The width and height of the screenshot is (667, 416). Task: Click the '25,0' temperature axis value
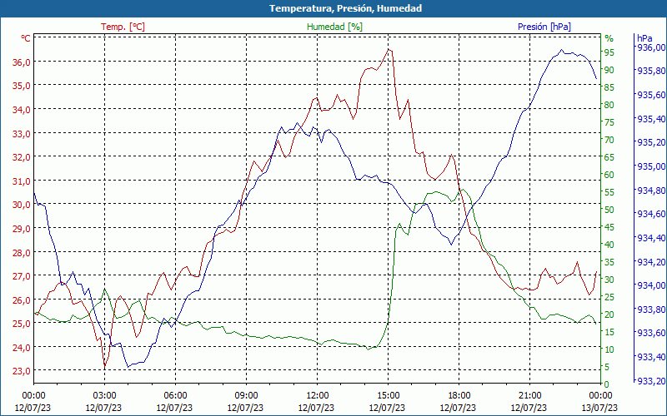[x=23, y=324]
